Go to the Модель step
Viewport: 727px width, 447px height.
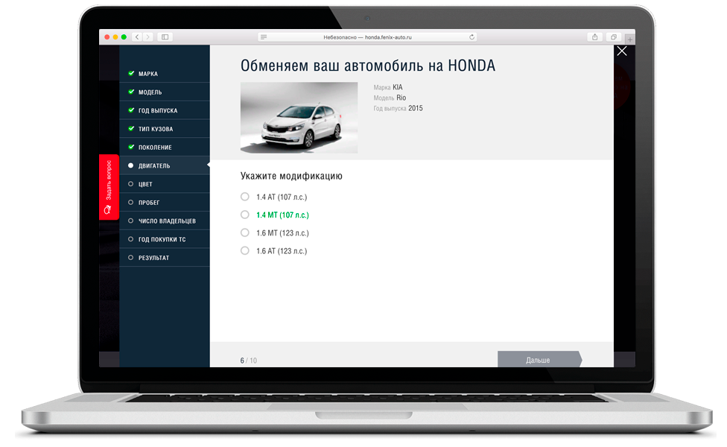[165, 92]
